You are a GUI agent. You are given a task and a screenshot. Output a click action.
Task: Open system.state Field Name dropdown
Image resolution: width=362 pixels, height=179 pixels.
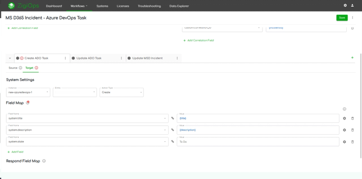pos(87,142)
